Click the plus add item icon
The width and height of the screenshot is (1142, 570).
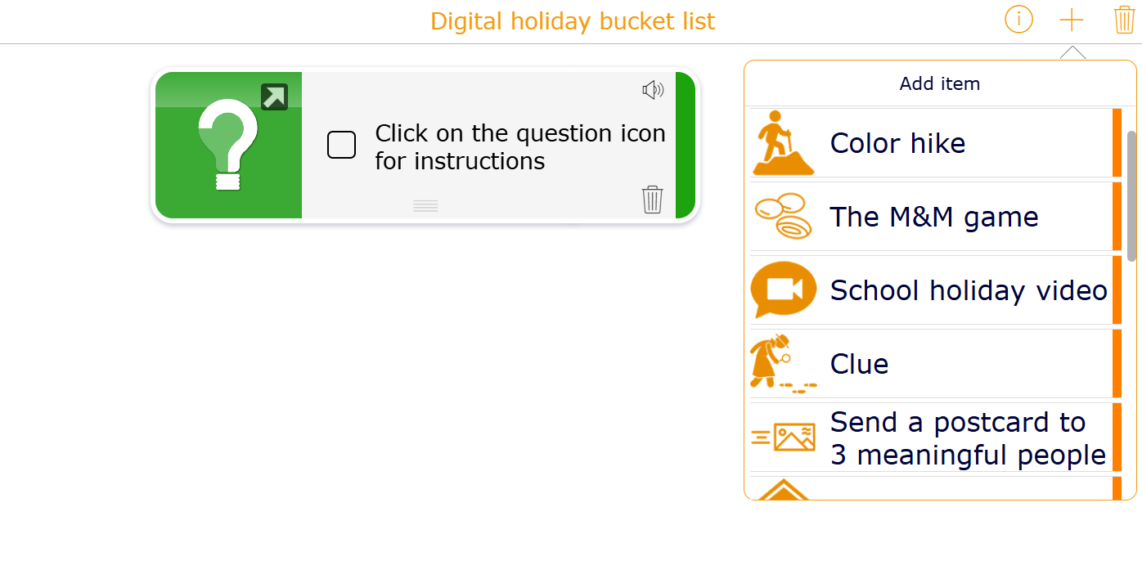[1071, 20]
